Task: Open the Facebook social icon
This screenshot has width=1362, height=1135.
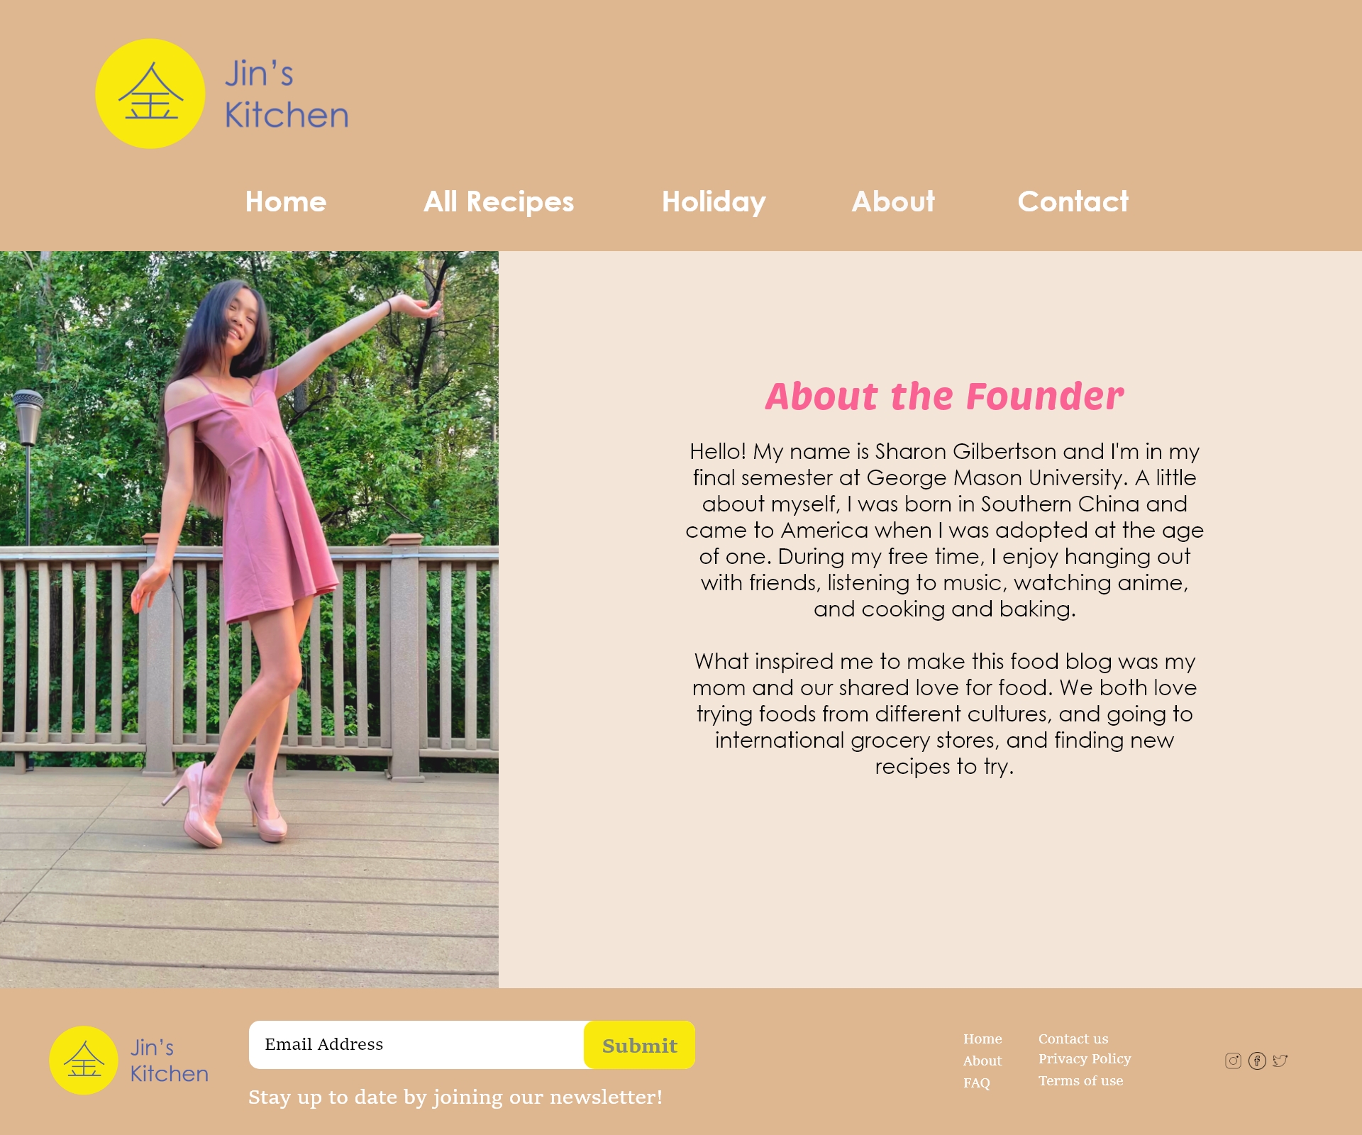Action: (x=1257, y=1061)
